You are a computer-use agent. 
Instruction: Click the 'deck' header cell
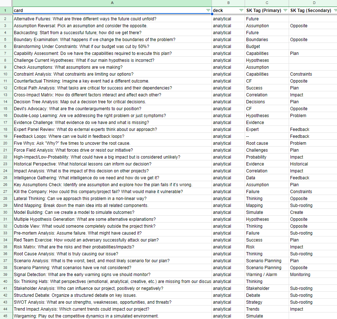pyautogui.click(x=228, y=10)
